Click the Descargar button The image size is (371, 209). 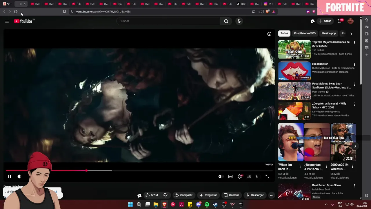click(255, 195)
